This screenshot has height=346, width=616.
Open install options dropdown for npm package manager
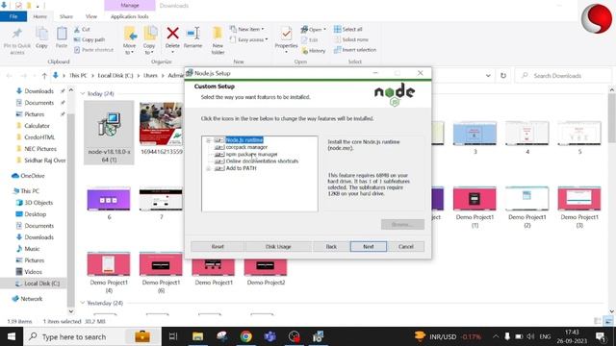click(219, 154)
